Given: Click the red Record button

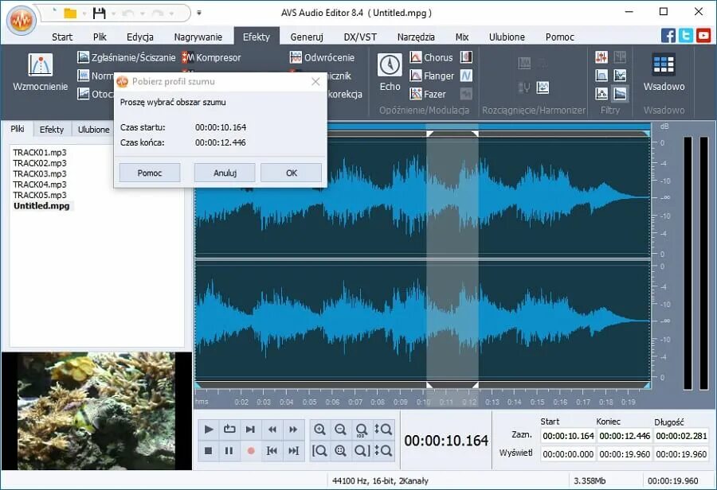Looking at the screenshot, I should coord(251,451).
